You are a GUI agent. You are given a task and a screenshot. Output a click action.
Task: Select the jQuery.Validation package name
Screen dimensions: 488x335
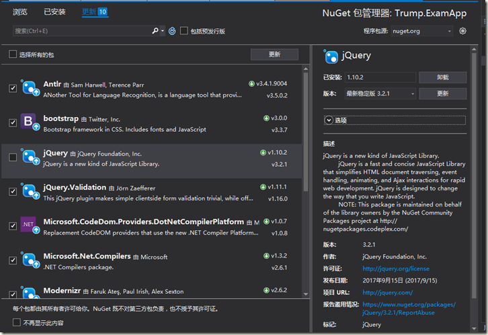75,187
